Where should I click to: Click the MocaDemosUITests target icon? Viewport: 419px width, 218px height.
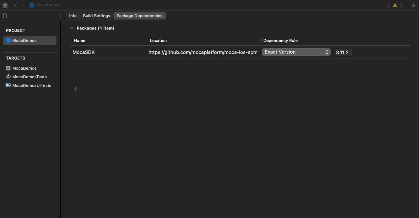[8, 85]
